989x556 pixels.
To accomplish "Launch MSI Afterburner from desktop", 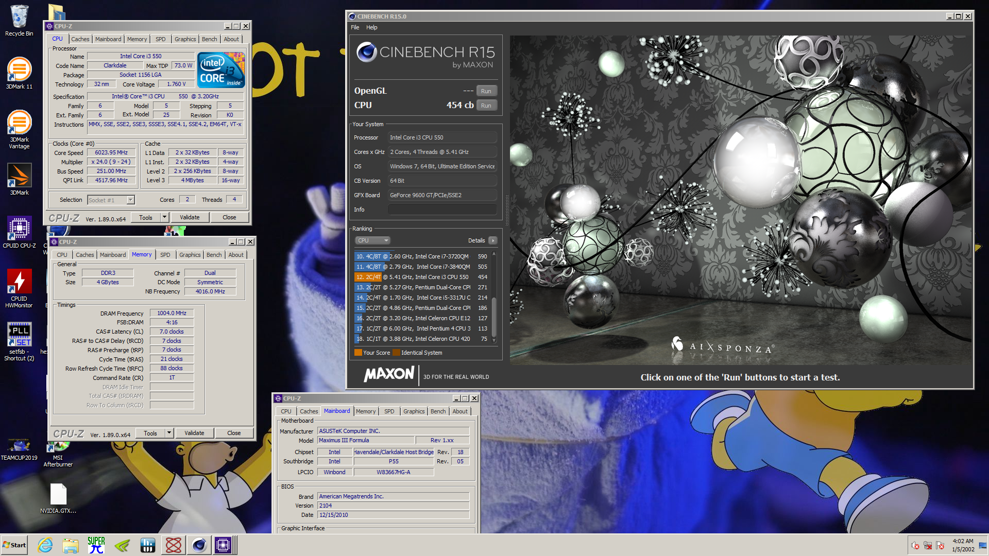I will [x=58, y=454].
